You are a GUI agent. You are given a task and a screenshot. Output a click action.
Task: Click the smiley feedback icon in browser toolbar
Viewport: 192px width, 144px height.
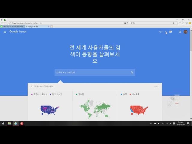coord(190,23)
